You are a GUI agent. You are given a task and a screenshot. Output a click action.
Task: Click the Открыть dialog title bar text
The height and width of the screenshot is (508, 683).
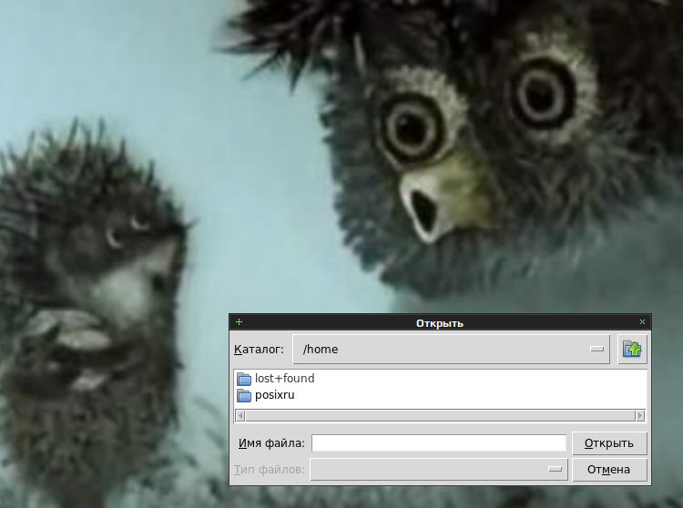[440, 323]
